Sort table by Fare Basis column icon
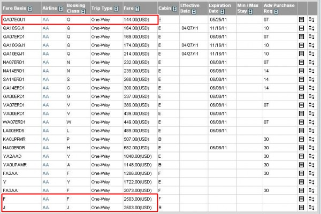This screenshot has width=321, height=214. pos(30,9)
